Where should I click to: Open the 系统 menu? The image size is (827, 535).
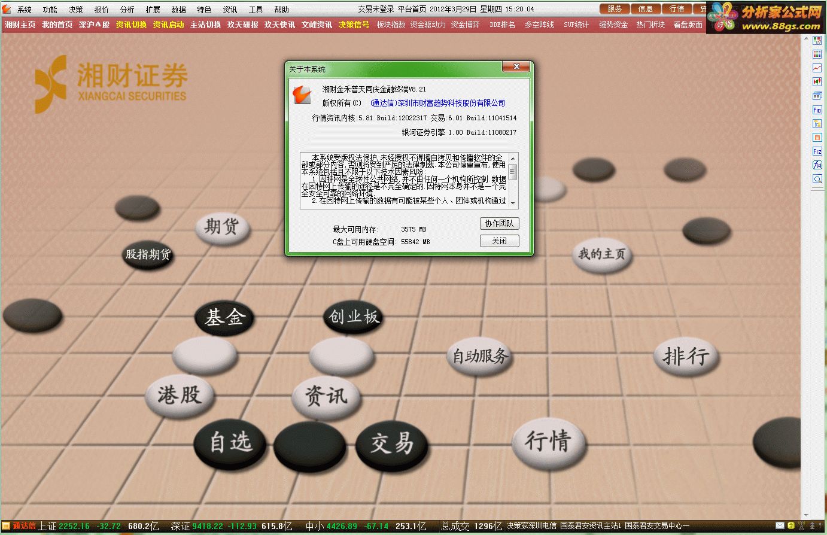coord(25,10)
